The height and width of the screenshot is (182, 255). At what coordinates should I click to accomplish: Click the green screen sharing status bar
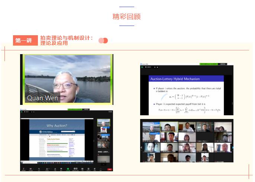pyautogui.click(x=75, y=109)
